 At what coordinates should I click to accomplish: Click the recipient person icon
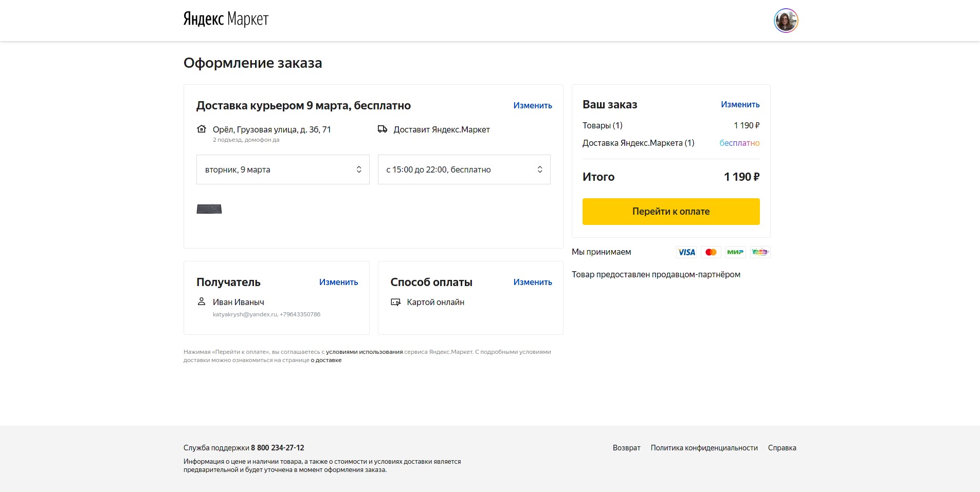coord(202,301)
